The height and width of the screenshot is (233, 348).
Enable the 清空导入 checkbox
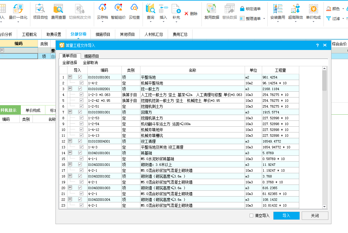[x=251, y=216]
